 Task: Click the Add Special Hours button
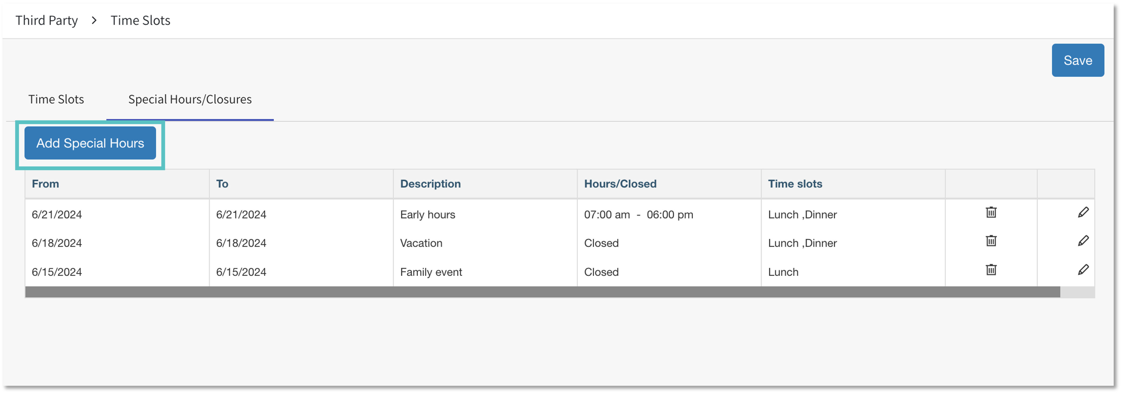click(x=90, y=143)
